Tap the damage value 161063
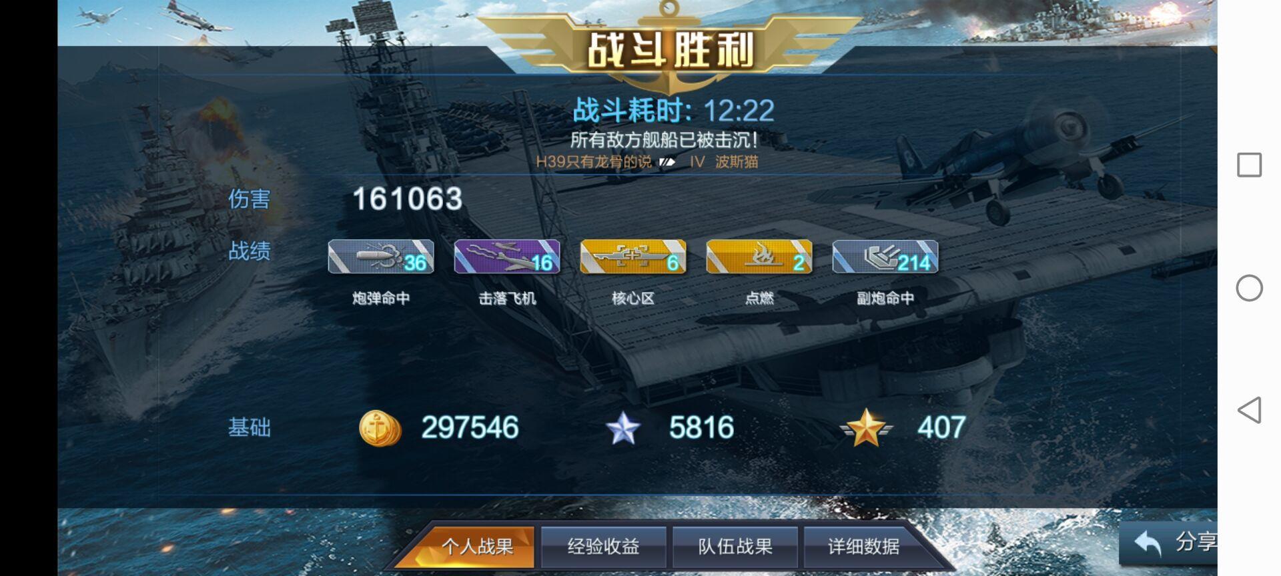 coord(407,199)
